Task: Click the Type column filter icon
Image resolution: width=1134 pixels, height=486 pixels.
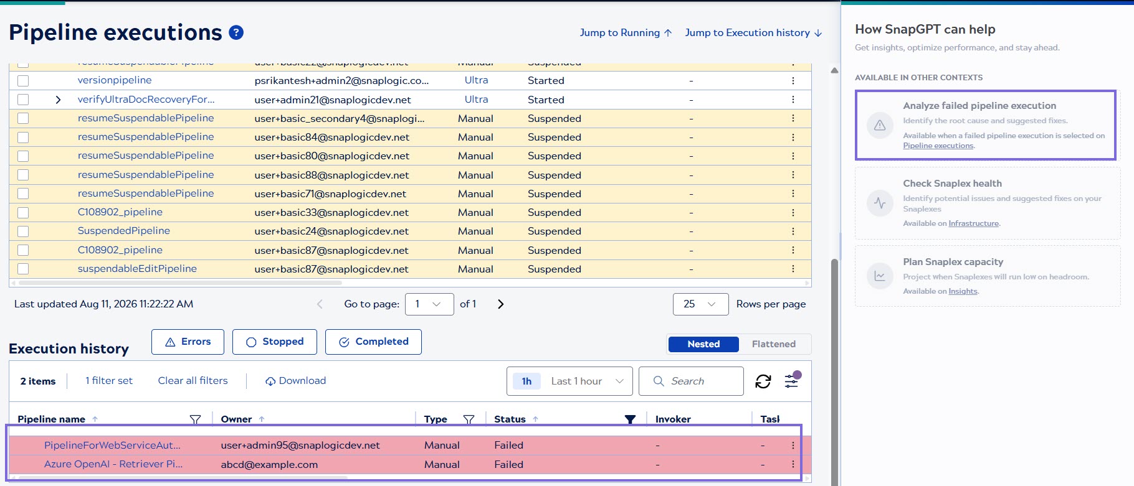Action: point(469,419)
